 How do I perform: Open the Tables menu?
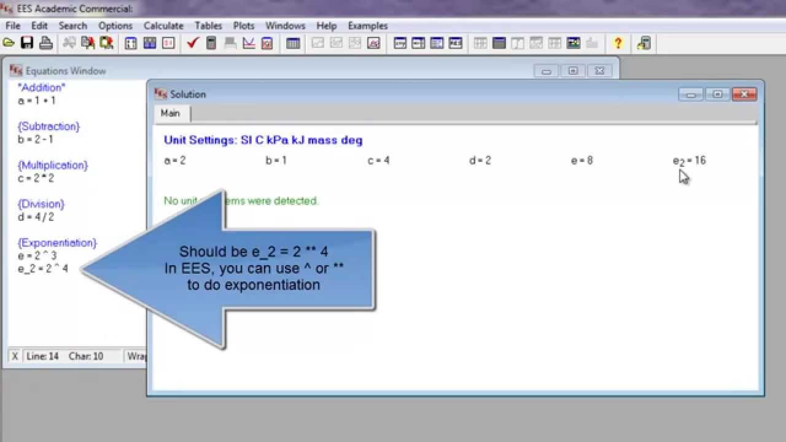[x=209, y=26]
